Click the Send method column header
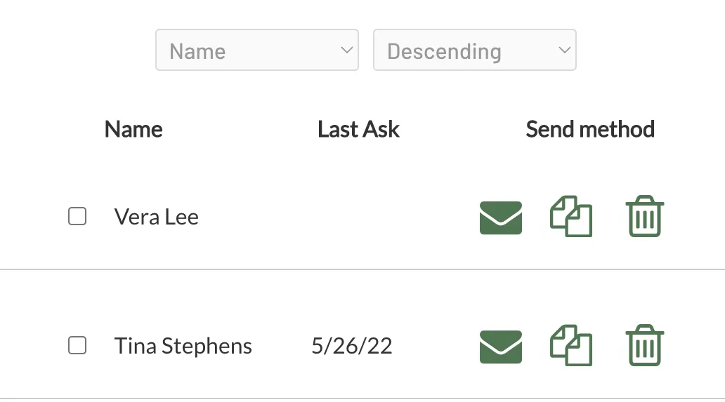The height and width of the screenshot is (402, 725). [590, 129]
